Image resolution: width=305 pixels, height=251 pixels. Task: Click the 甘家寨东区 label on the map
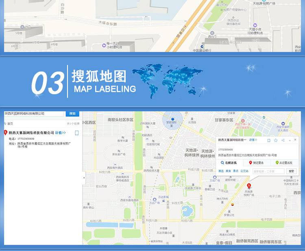click(x=224, y=120)
